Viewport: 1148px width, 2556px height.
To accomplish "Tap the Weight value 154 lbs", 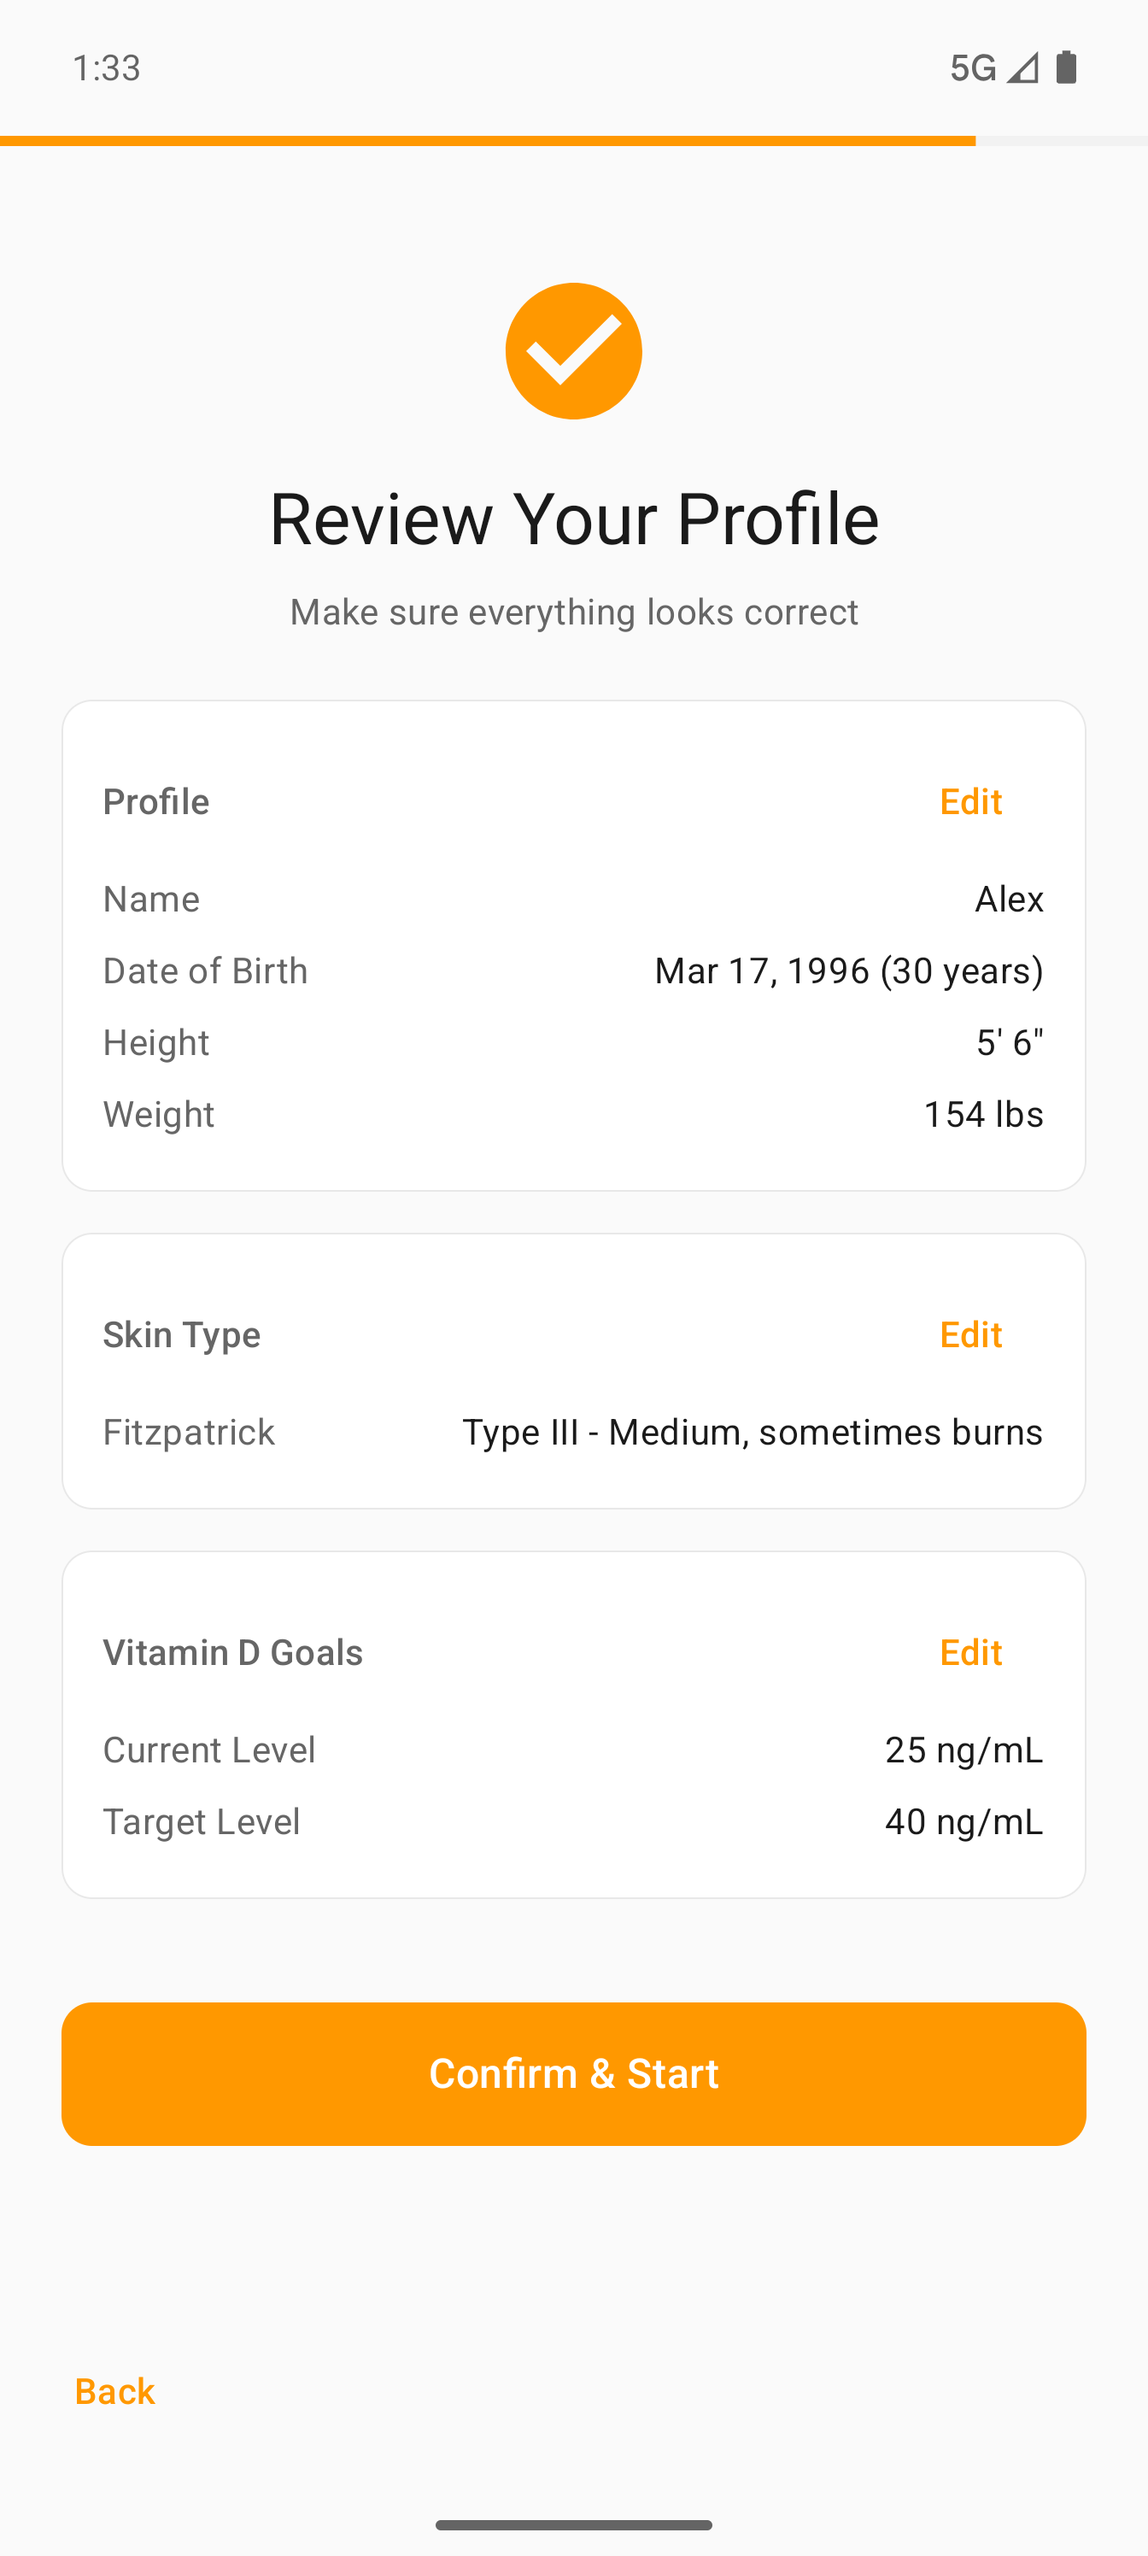I will (982, 1114).
